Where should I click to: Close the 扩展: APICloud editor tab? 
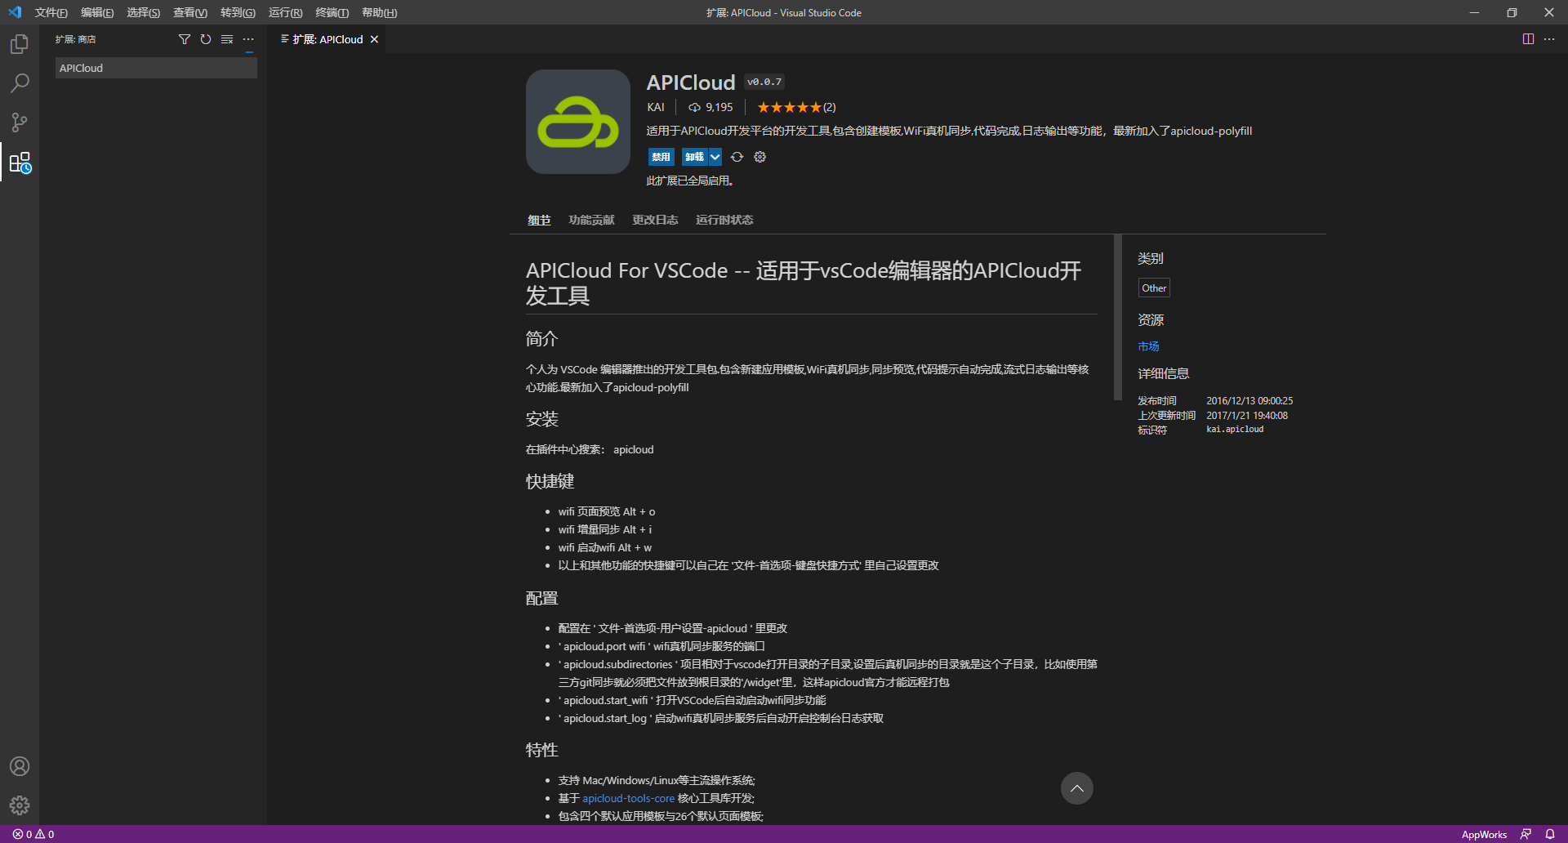tap(375, 39)
